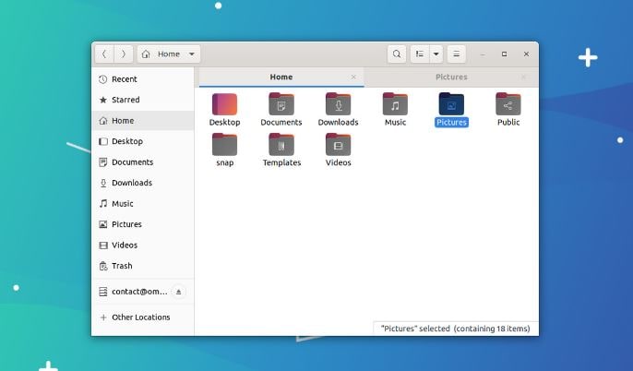Viewport: 633px width, 371px height.
Task: Maximize the Files window
Action: [x=504, y=54]
